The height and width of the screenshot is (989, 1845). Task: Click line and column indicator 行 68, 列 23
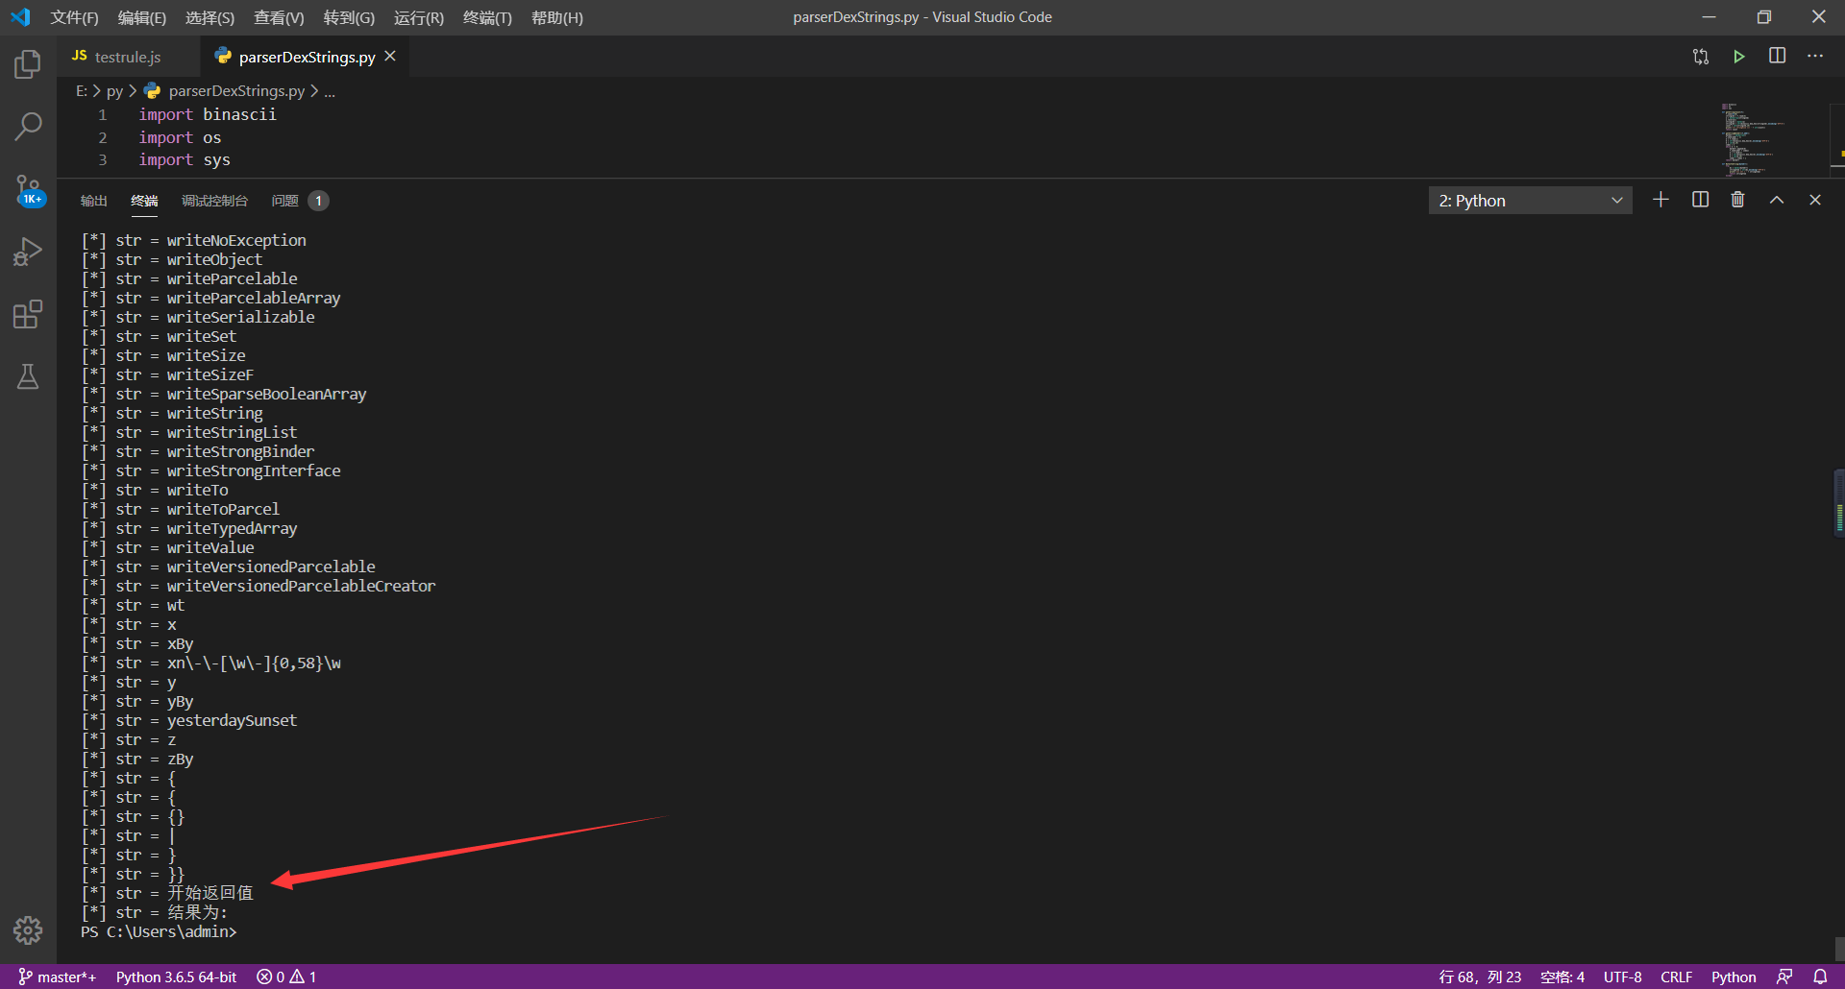click(1480, 977)
